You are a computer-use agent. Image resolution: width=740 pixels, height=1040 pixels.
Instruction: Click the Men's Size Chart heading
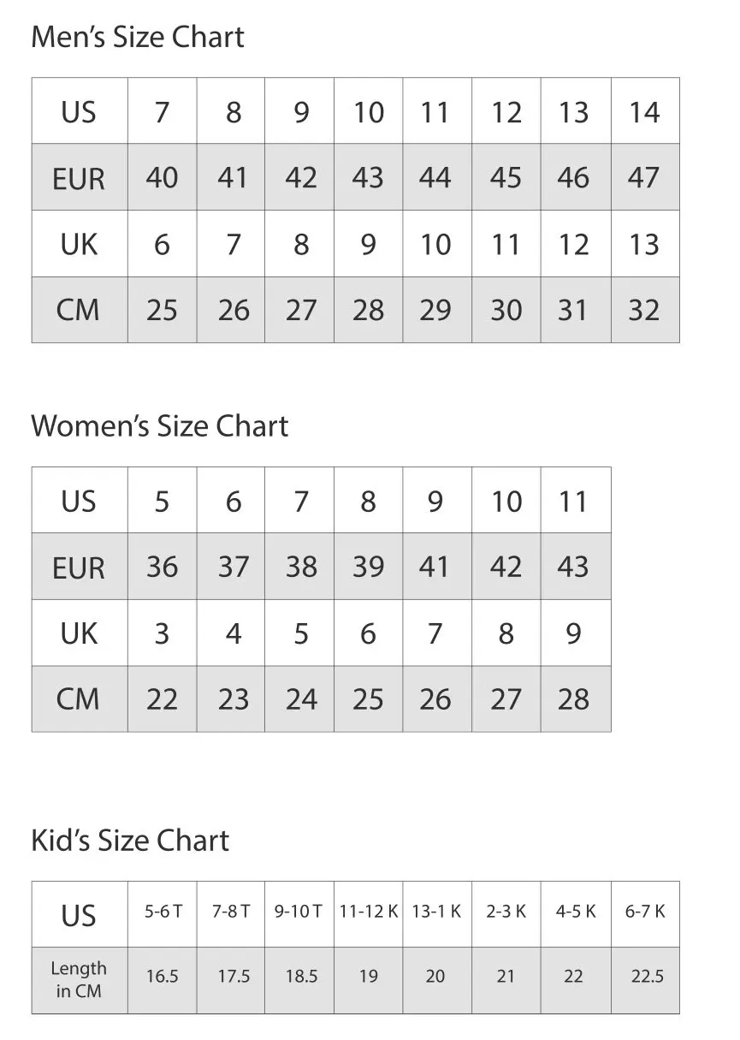137,38
